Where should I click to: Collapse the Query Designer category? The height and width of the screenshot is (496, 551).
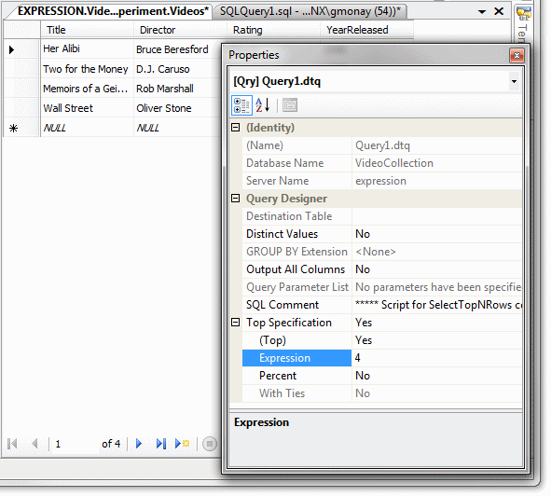click(236, 199)
